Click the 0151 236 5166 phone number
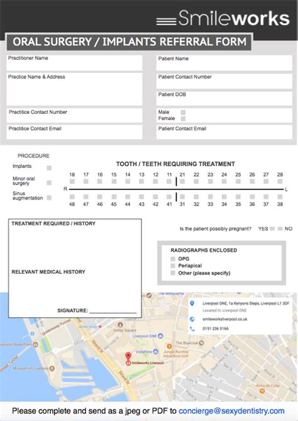This screenshot has height=421, width=298. pos(216,328)
